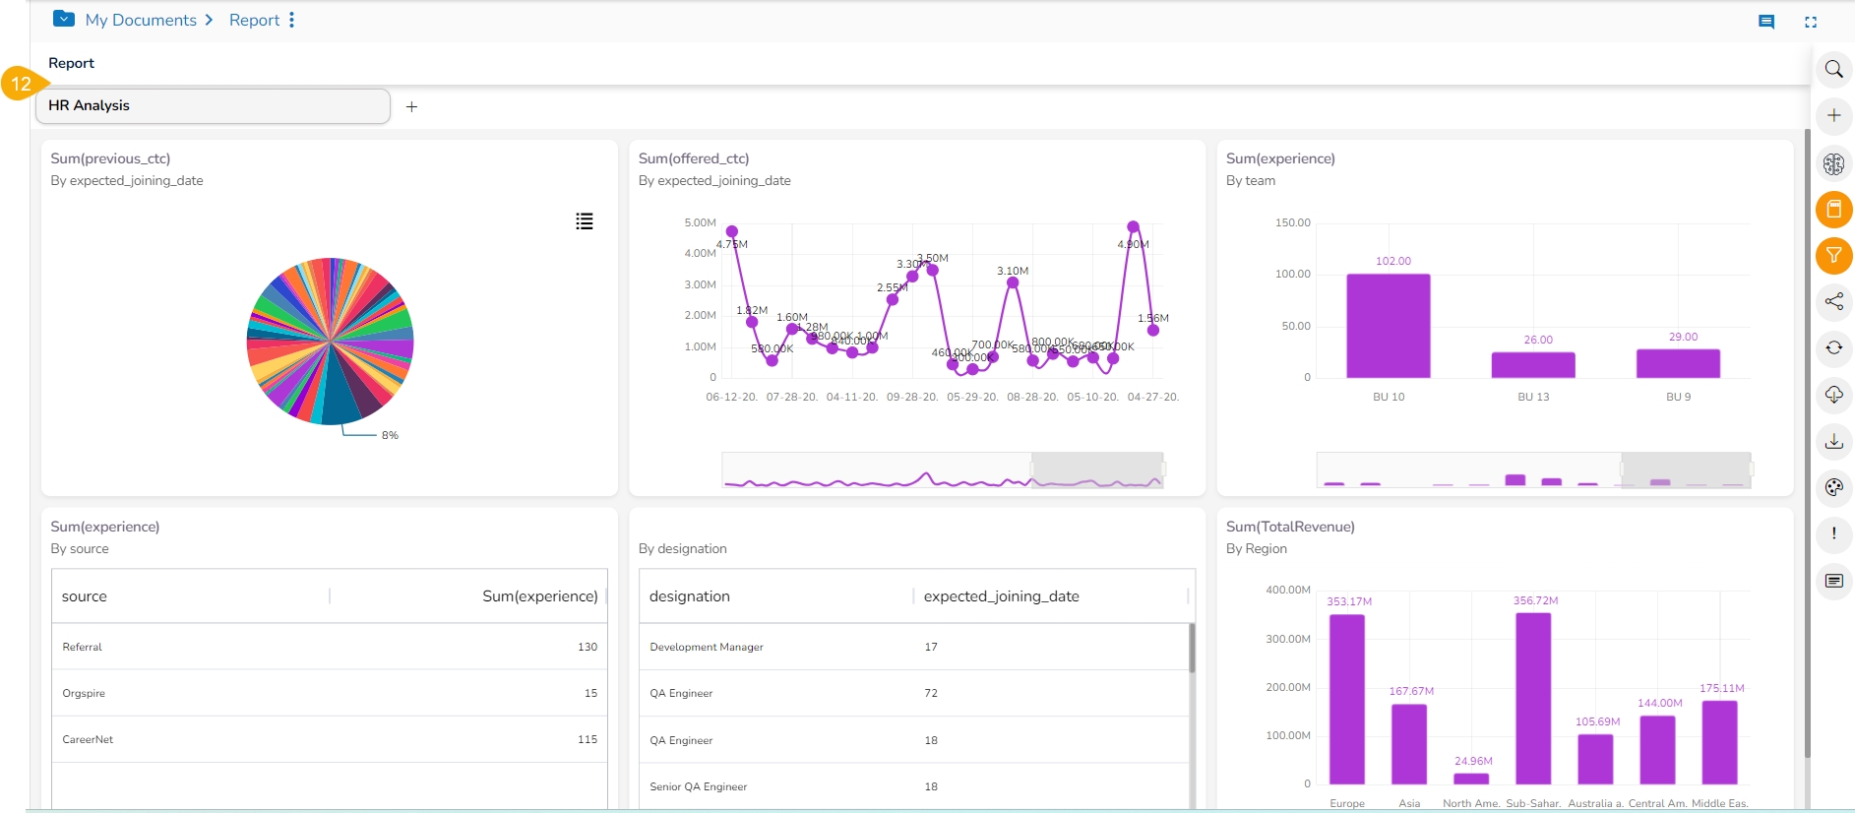
Task: Click the search icon in right sidebar
Action: coord(1833,69)
